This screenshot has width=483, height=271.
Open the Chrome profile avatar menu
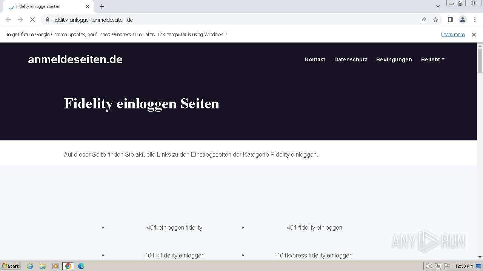[463, 20]
